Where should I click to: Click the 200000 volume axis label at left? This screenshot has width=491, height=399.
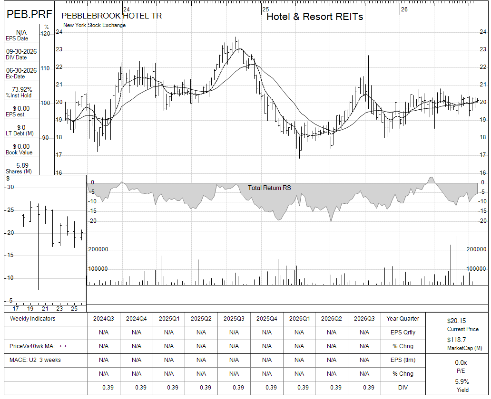[x=98, y=249]
